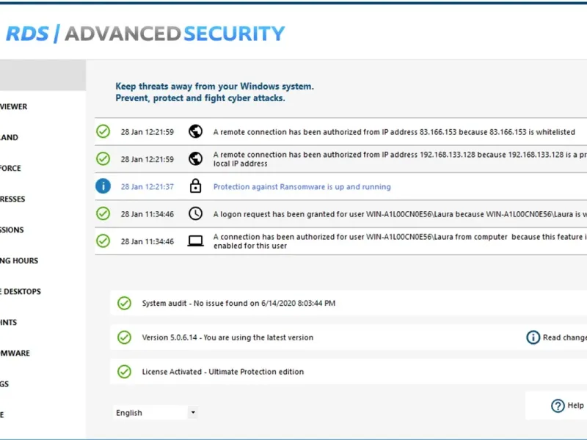Click the padlock icon in the Ransomware event
Viewport: 587px width, 440px height.
point(195,186)
